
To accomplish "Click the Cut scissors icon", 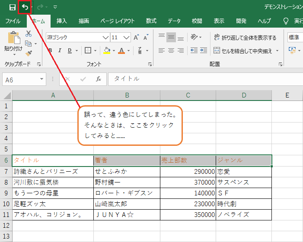I will click(29, 34).
